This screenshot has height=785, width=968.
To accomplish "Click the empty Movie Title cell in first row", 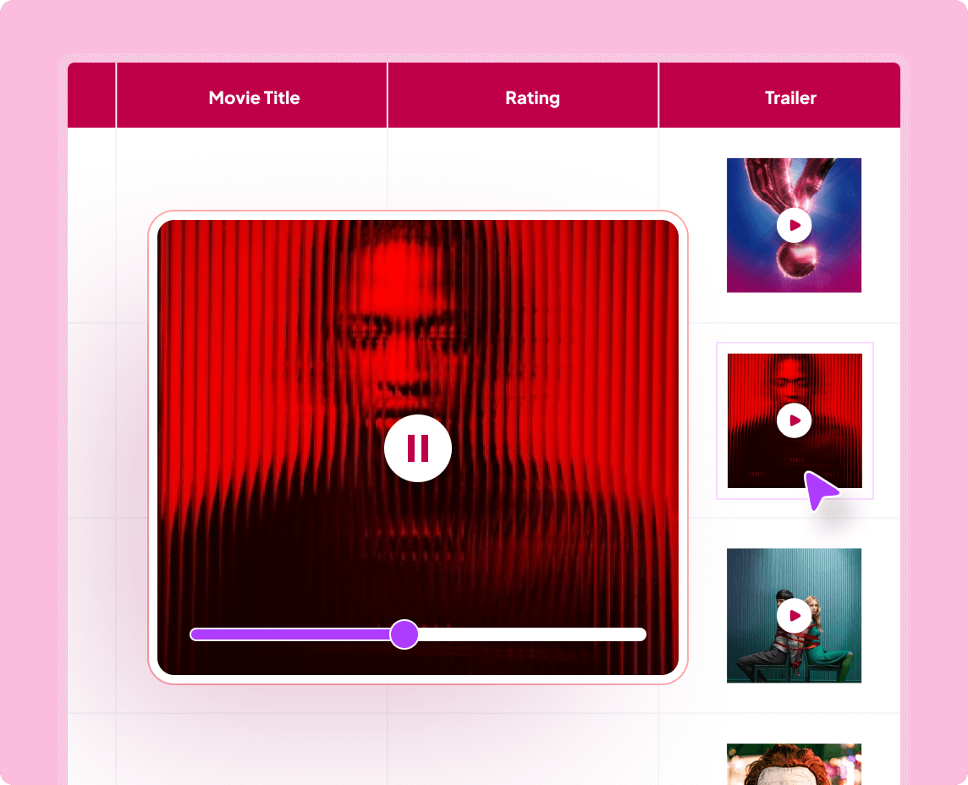I will pos(252,167).
